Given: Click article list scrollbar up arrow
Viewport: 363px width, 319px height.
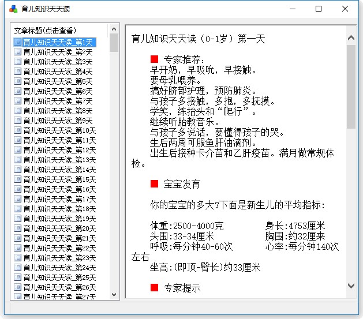Looking at the screenshot, I should tap(114, 29).
